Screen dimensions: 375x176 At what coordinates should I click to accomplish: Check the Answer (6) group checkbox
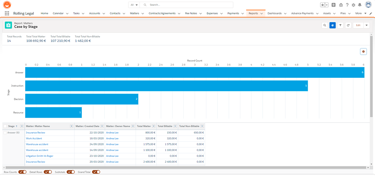pyautogui.click(x=5, y=133)
